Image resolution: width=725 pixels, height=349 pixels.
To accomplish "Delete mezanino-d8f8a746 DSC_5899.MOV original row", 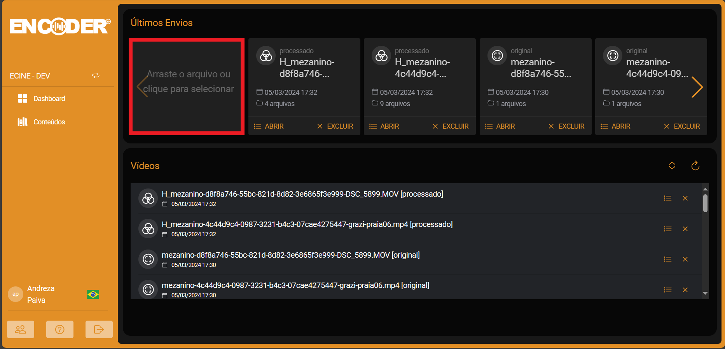I will point(685,259).
